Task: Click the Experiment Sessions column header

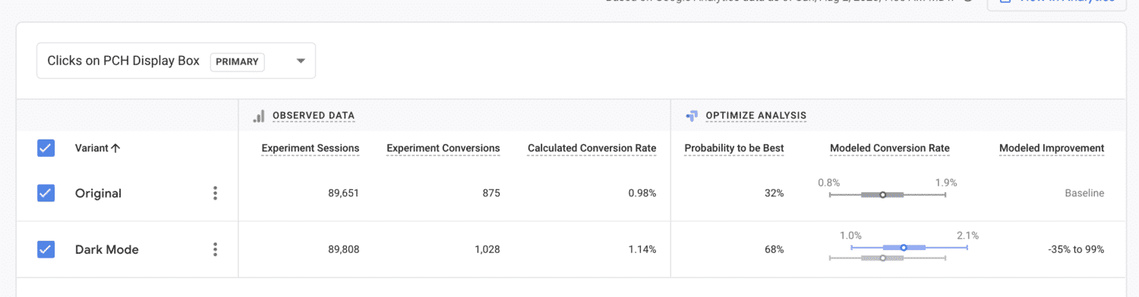Action: coord(310,148)
